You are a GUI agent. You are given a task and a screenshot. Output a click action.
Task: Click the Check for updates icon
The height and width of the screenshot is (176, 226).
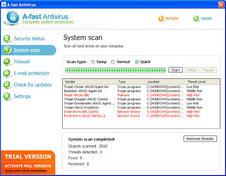[7, 84]
